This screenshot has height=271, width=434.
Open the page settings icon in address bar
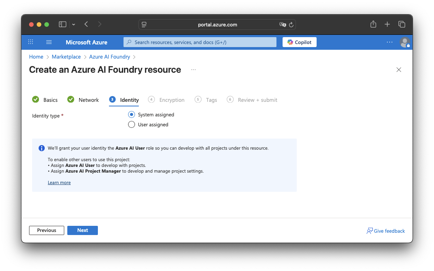[x=144, y=24]
